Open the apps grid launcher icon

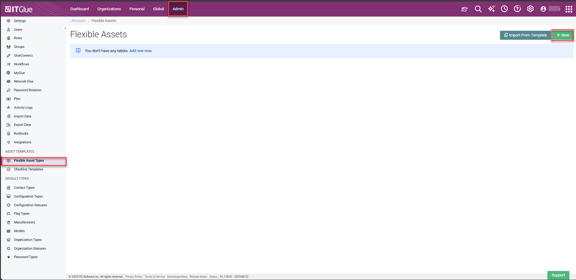coord(569,9)
